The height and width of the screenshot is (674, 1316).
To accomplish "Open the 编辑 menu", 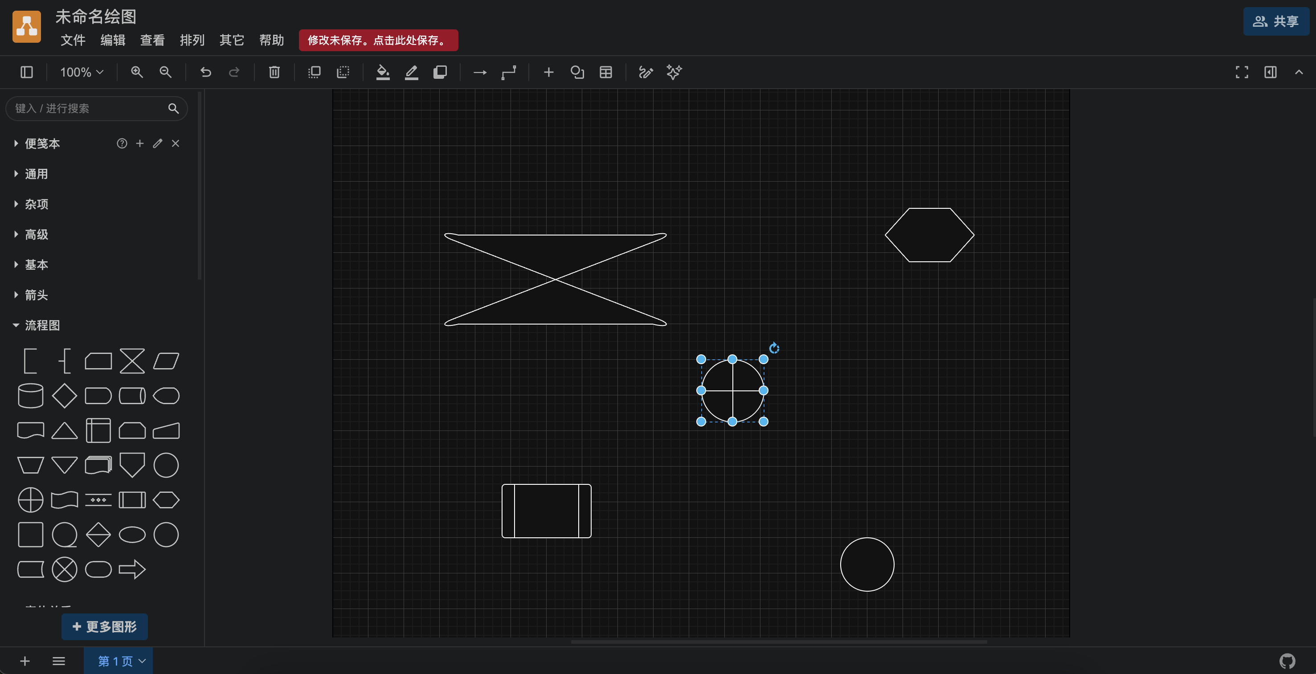I will pos(113,40).
